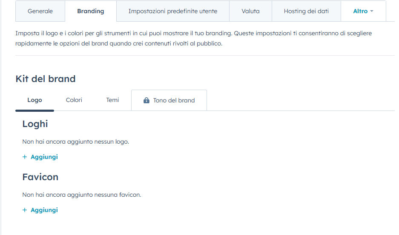Click the lock icon on Tono del brand
399x235 pixels.
pyautogui.click(x=146, y=100)
